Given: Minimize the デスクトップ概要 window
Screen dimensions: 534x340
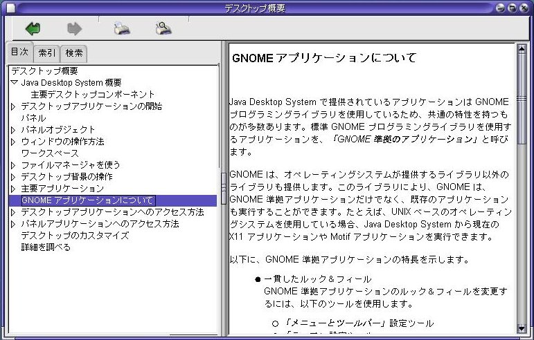Looking at the screenshot, I should pos(500,8).
